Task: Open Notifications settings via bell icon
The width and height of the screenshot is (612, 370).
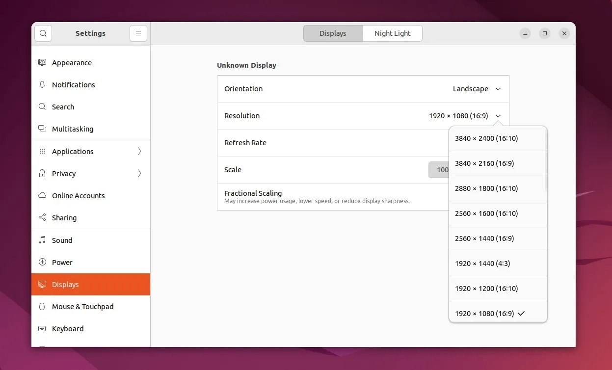Action: (x=43, y=84)
